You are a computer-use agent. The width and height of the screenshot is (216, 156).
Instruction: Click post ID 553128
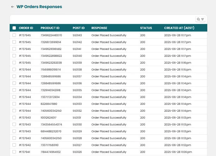(77, 138)
